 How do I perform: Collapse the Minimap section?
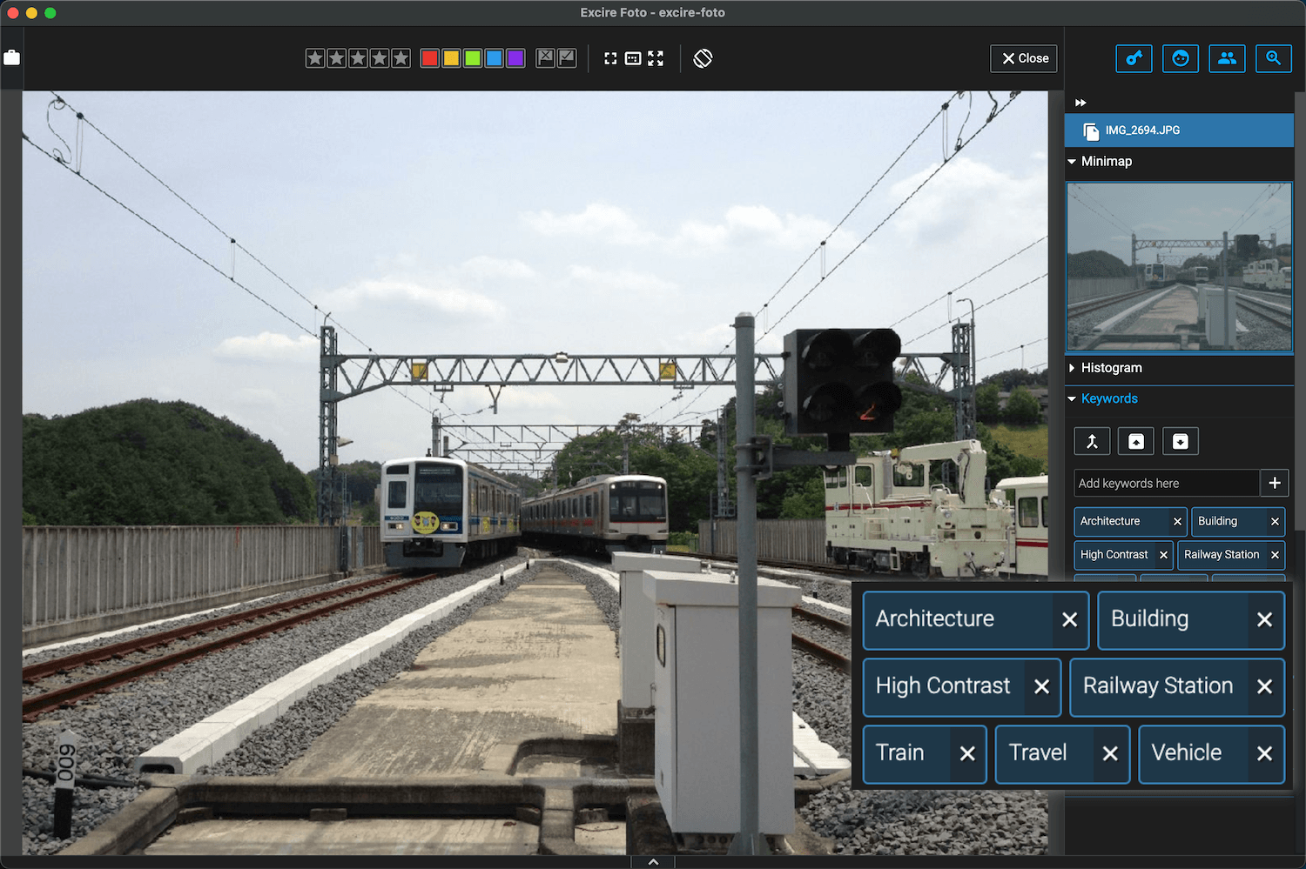point(1072,162)
